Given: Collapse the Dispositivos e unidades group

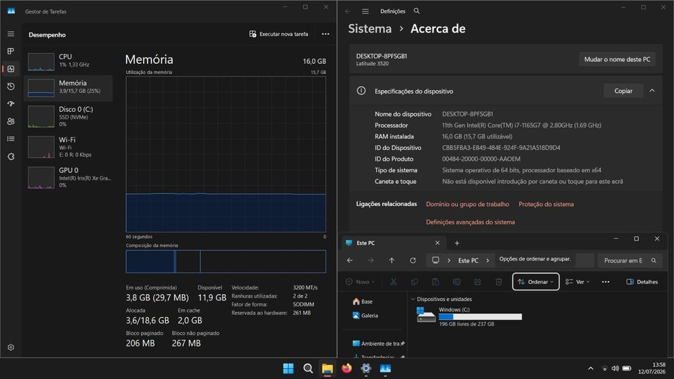Looking at the screenshot, I should tap(413, 299).
